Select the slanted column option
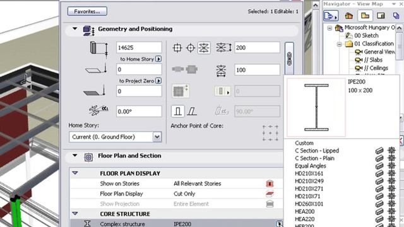 (x=192, y=112)
